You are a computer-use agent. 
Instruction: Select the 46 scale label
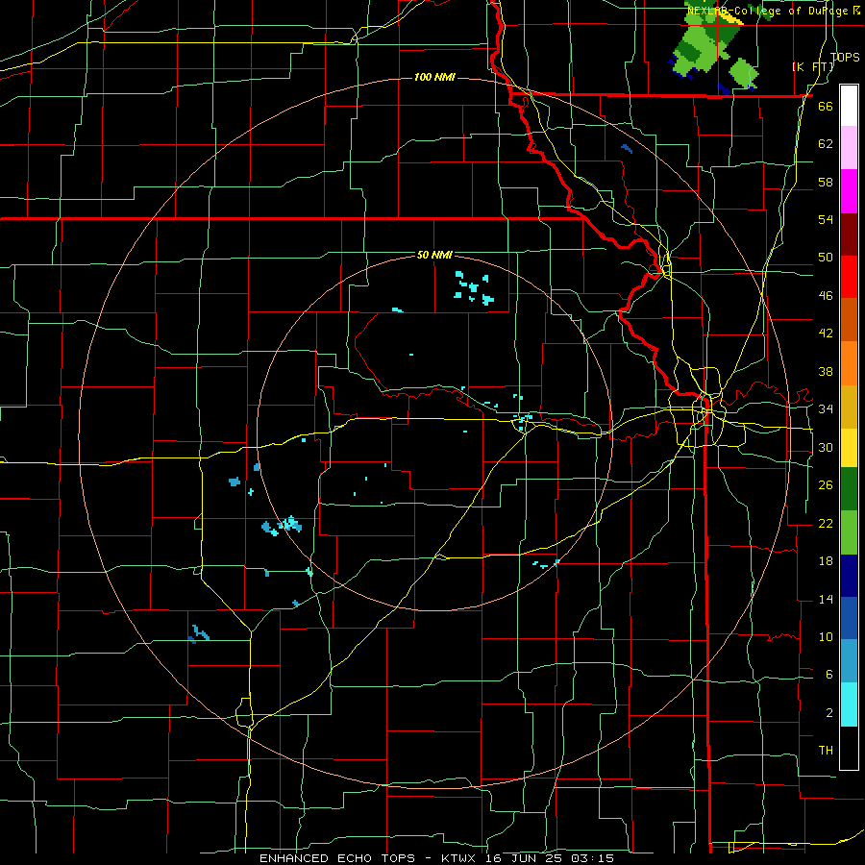click(826, 295)
